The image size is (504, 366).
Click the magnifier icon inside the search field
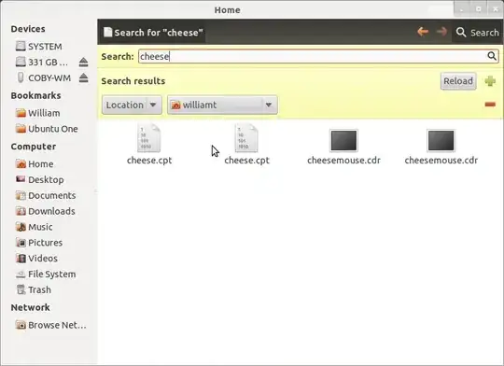tap(492, 56)
